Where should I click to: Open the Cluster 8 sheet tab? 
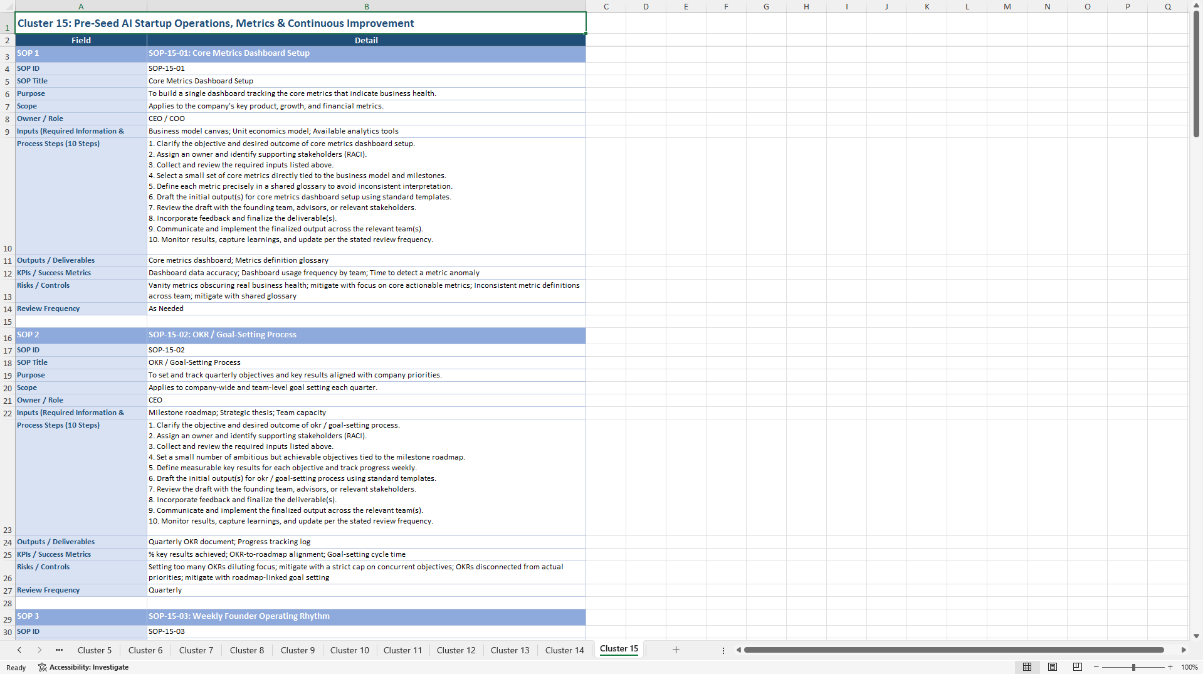click(x=247, y=650)
